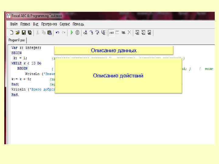Open the Сервис menu

[x=65, y=24]
